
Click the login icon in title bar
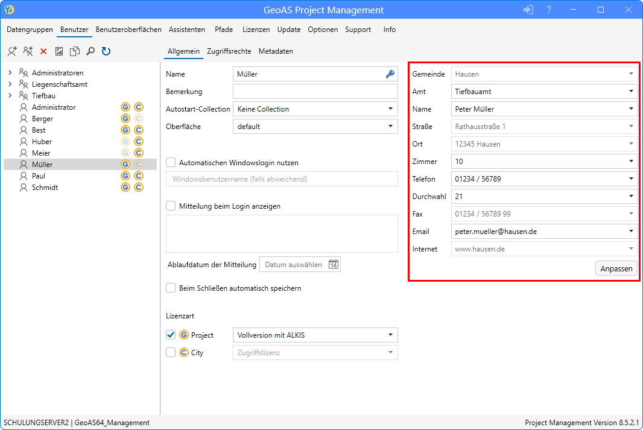(528, 10)
